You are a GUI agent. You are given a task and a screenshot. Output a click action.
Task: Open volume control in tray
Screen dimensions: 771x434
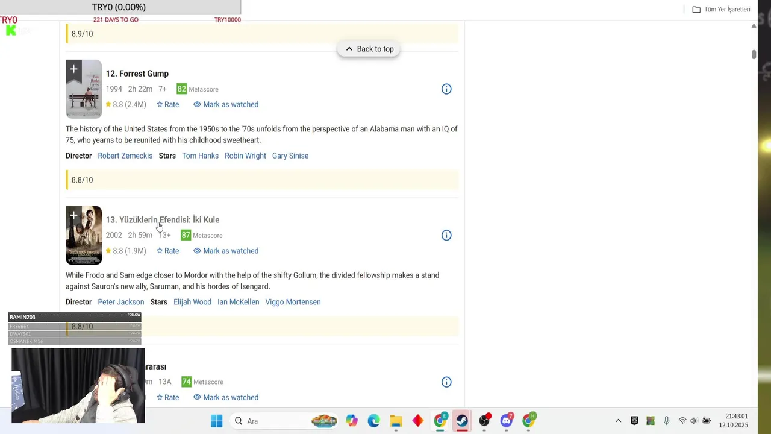click(694, 421)
